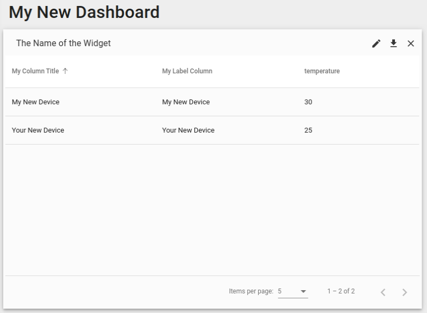Remove the widget with the X icon
Viewport: 427px width, 313px height.
point(411,43)
